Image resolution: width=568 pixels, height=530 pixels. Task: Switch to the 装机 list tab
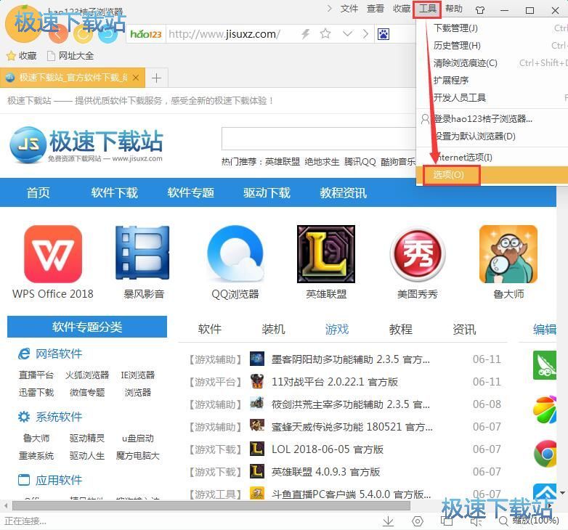pyautogui.click(x=273, y=329)
